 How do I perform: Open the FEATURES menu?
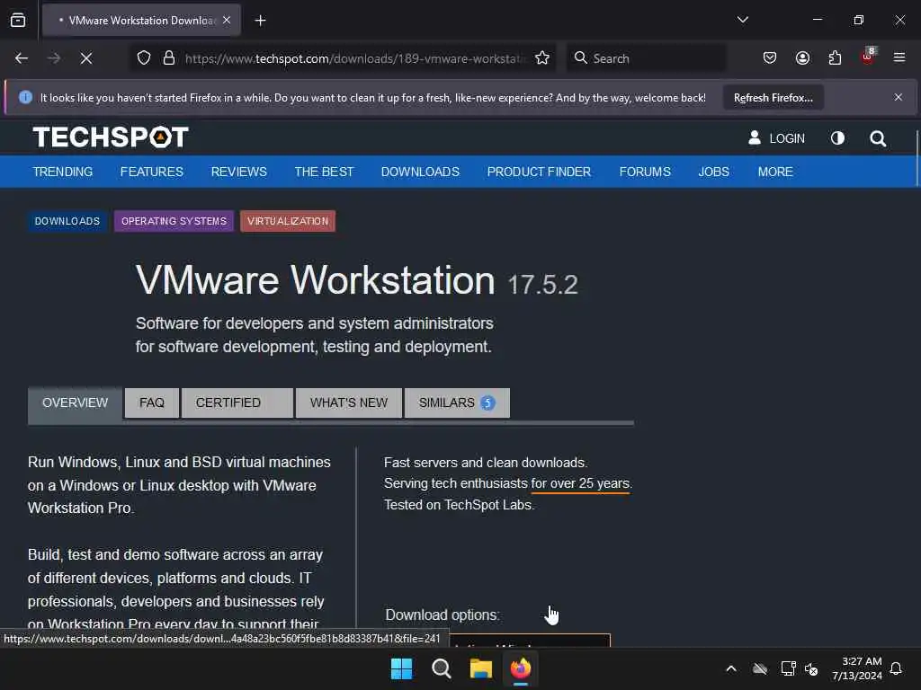151,172
